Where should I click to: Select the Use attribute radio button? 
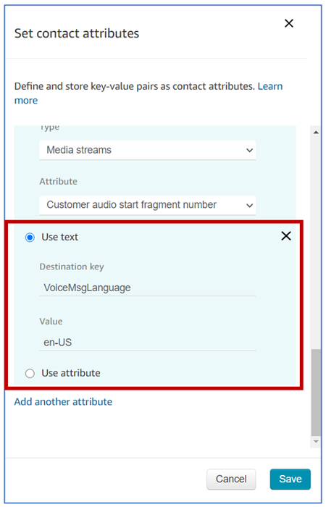coord(30,374)
